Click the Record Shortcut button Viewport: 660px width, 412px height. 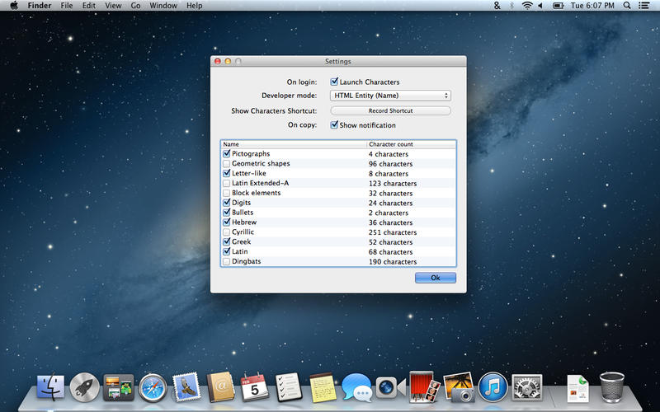point(390,110)
